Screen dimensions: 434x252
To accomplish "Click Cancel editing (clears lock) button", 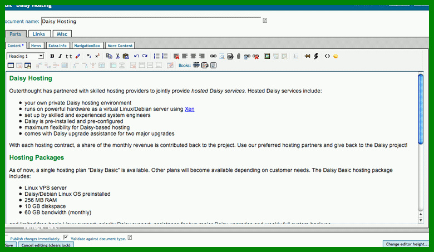I will tap(46, 245).
